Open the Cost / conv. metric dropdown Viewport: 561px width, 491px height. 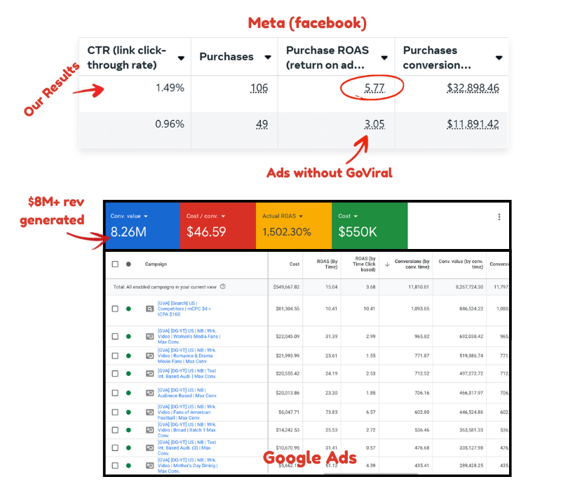point(220,216)
